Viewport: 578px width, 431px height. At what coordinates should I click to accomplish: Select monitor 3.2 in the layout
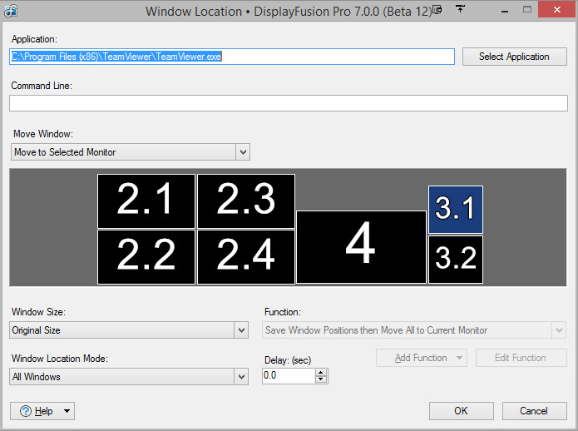coord(455,259)
